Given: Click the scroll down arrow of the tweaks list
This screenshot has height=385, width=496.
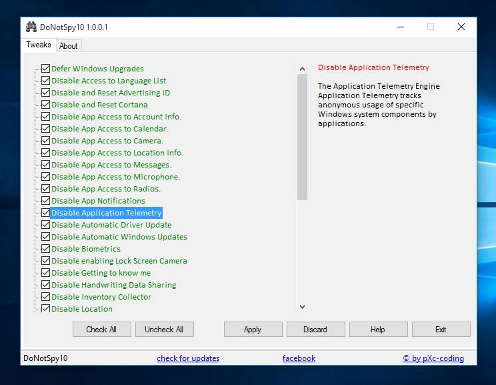Looking at the screenshot, I should [x=303, y=306].
